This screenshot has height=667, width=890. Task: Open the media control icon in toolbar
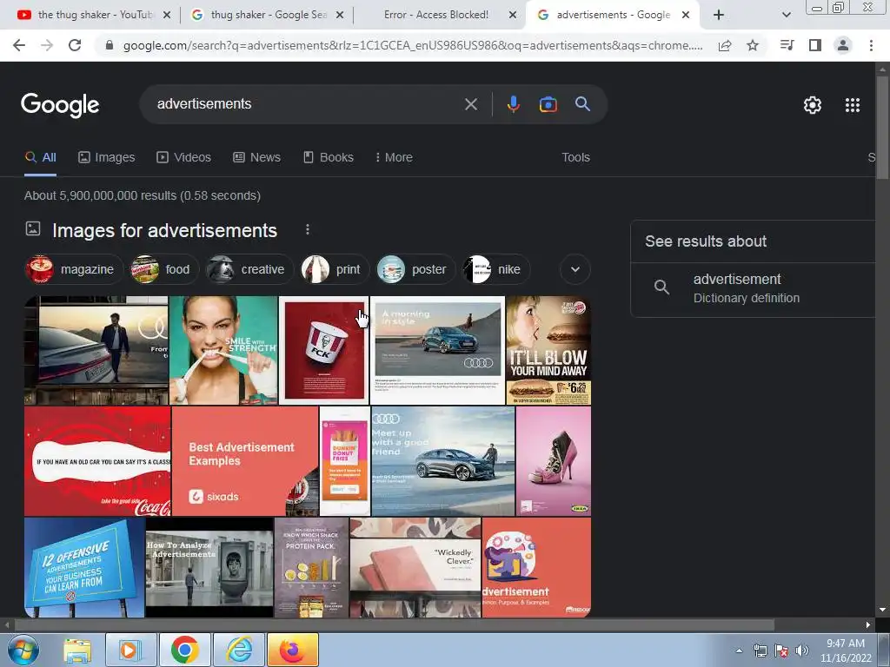click(x=787, y=45)
